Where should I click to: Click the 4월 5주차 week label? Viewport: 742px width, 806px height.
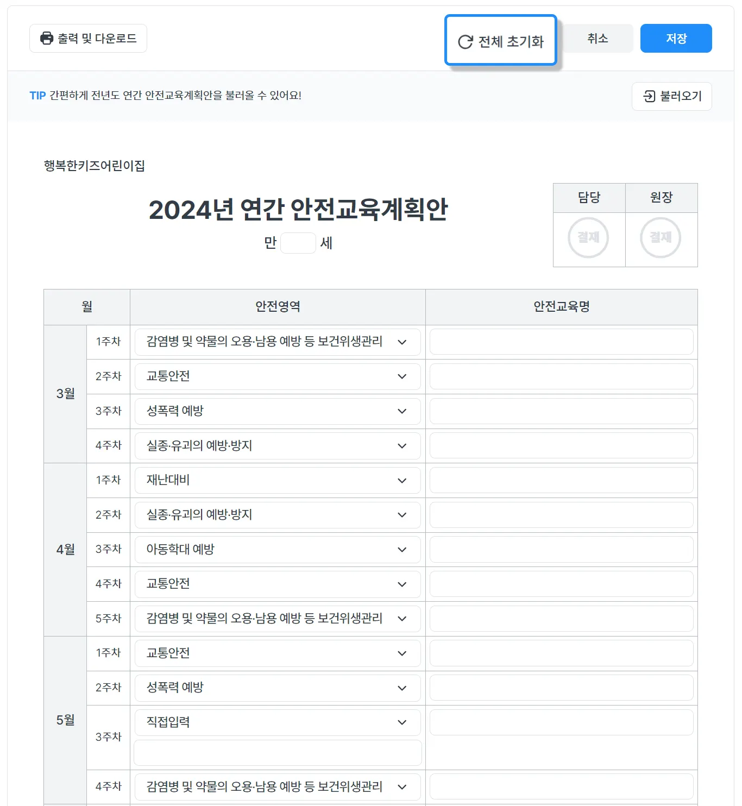point(108,619)
